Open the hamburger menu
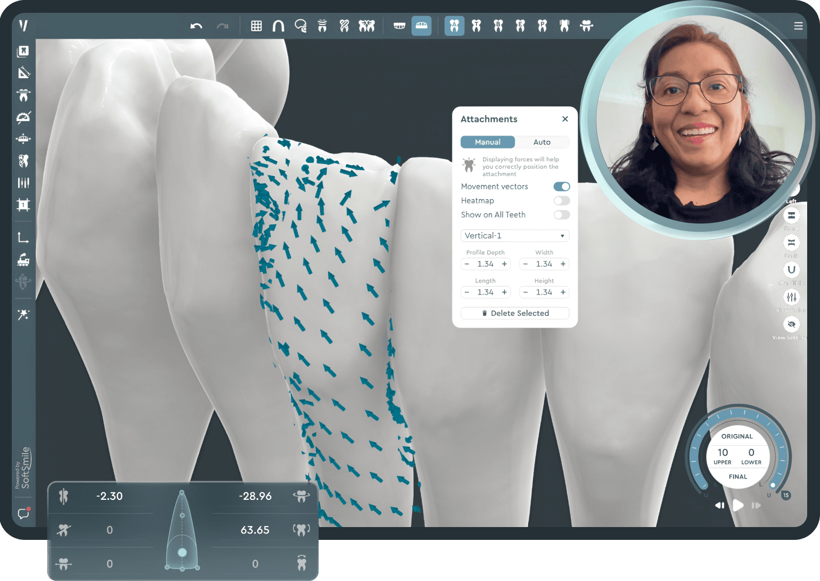This screenshot has width=820, height=581. (x=798, y=26)
